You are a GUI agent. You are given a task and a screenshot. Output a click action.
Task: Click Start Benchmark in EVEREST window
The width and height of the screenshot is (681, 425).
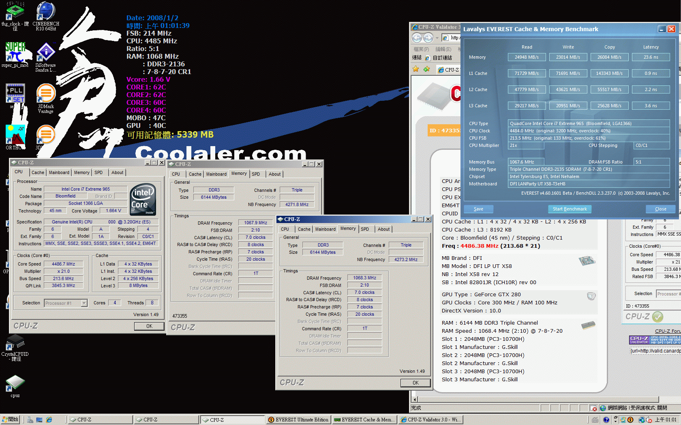[x=570, y=209]
